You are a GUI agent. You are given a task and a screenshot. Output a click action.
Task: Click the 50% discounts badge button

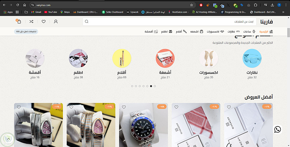pos(26,31)
